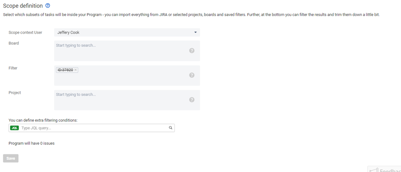The width and height of the screenshot is (401, 172).
Task: Click the green JQL badge
Action: click(x=14, y=128)
